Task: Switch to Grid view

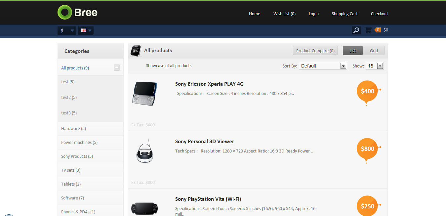Action: [374, 51]
